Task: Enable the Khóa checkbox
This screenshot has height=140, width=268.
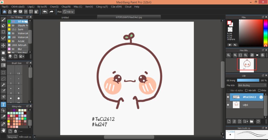Action: point(259,90)
